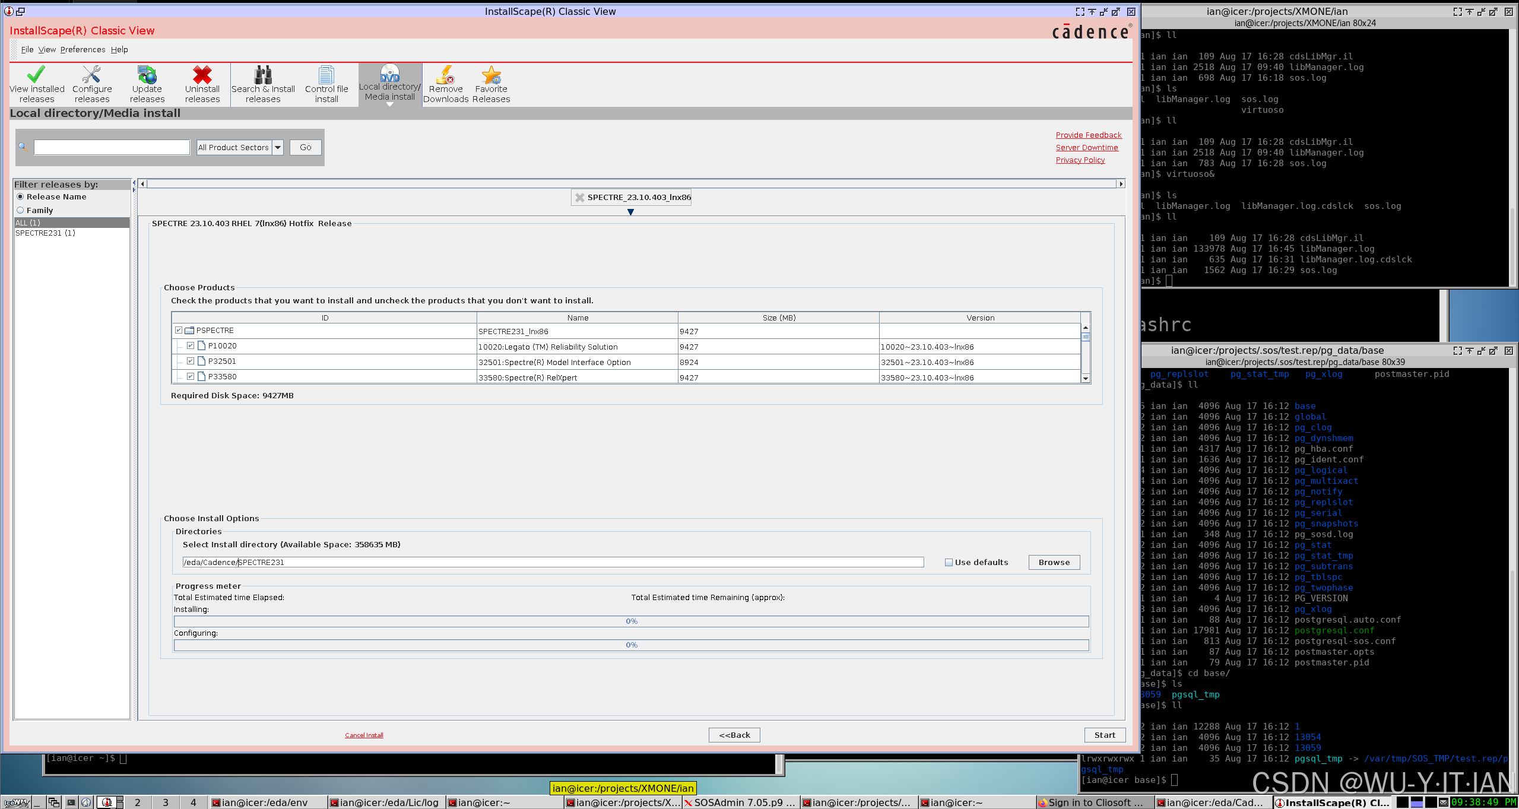The image size is (1519, 809).
Task: Select the Control file install icon
Action: coord(326,75)
